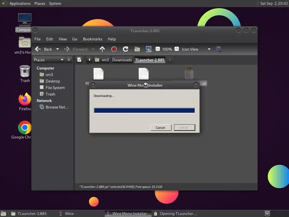Click the download progress bar
This screenshot has width=289, height=217.
pyautogui.click(x=144, y=110)
